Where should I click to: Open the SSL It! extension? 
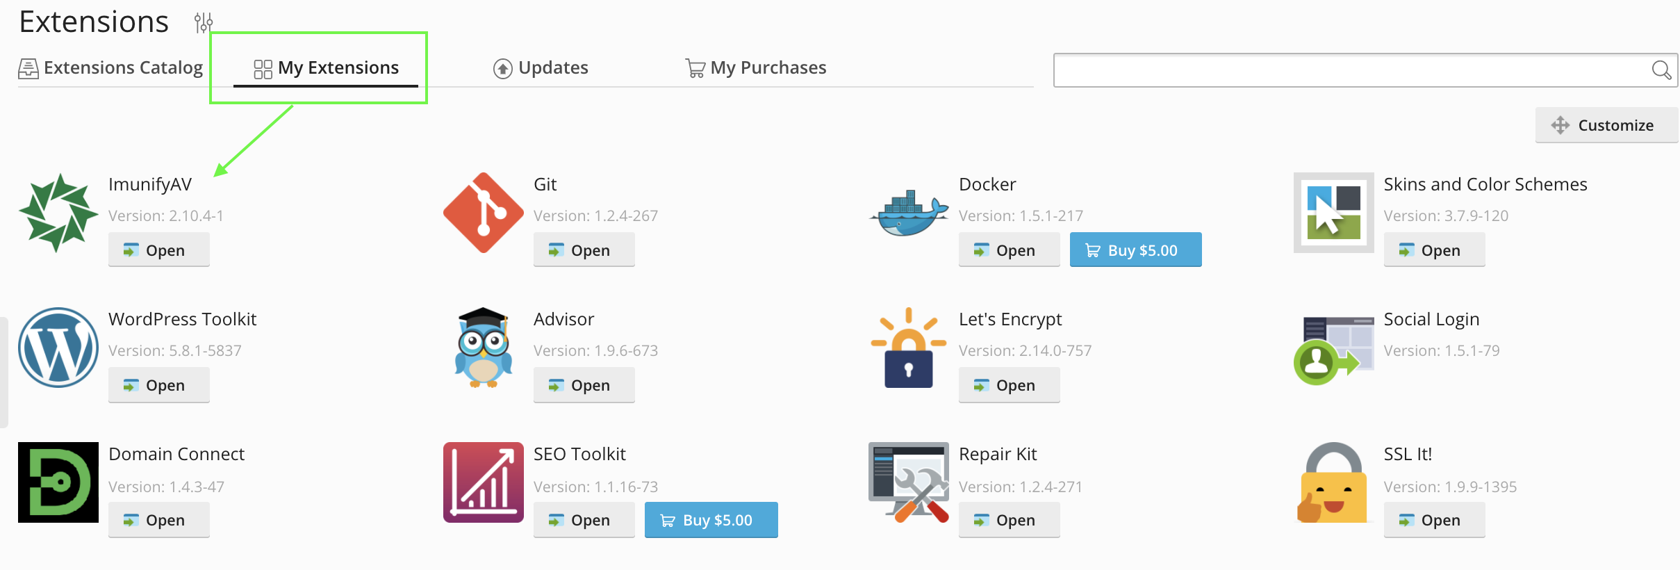pos(1435,519)
